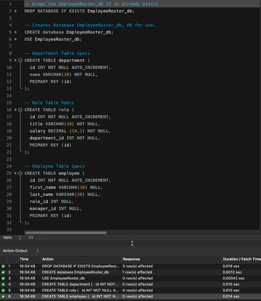
Task: Click the 'department_id INT NOT NULL,' line
Action: 65,138
